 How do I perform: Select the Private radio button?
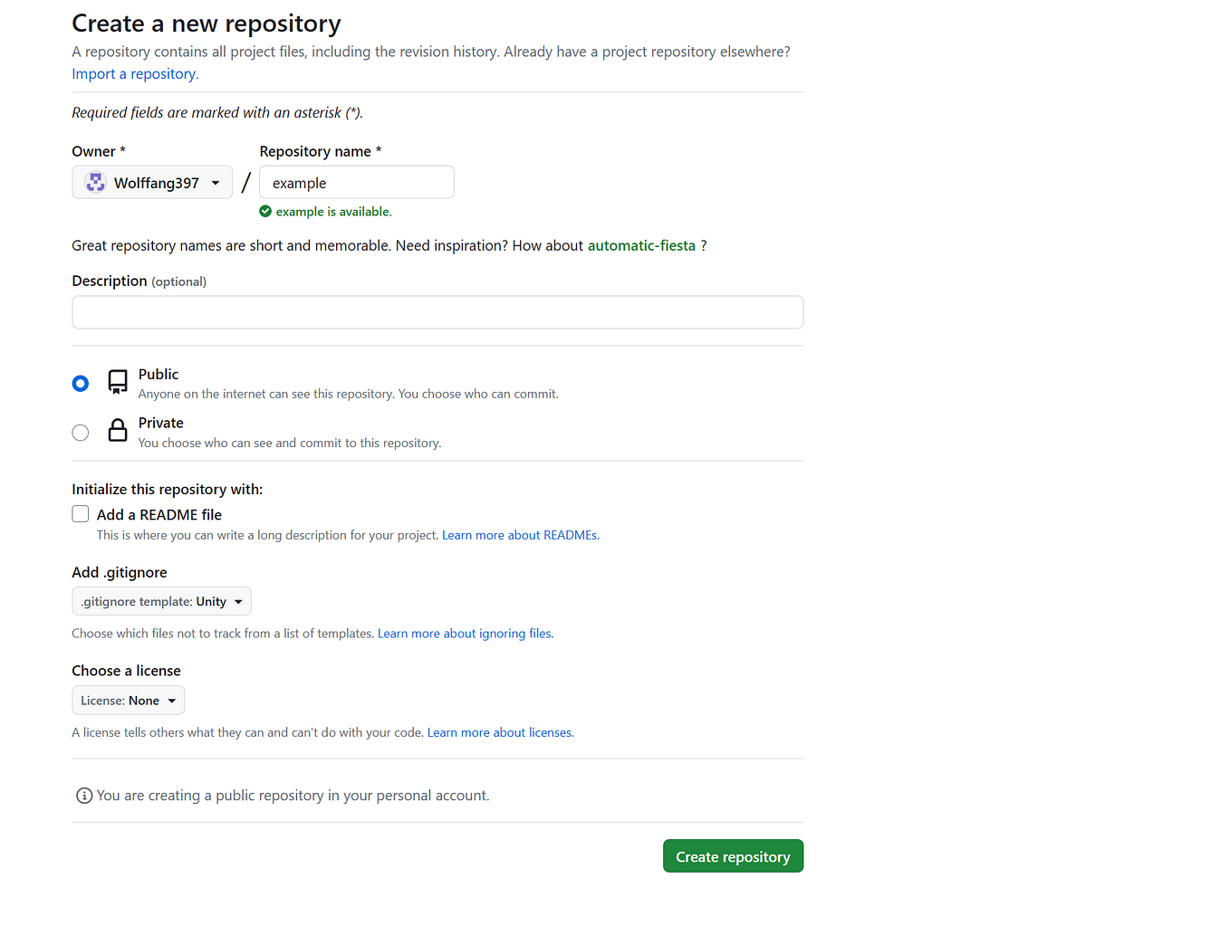(x=81, y=433)
